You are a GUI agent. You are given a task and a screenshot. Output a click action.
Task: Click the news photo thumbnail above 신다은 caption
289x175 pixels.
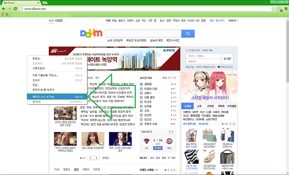[x=65, y=113]
